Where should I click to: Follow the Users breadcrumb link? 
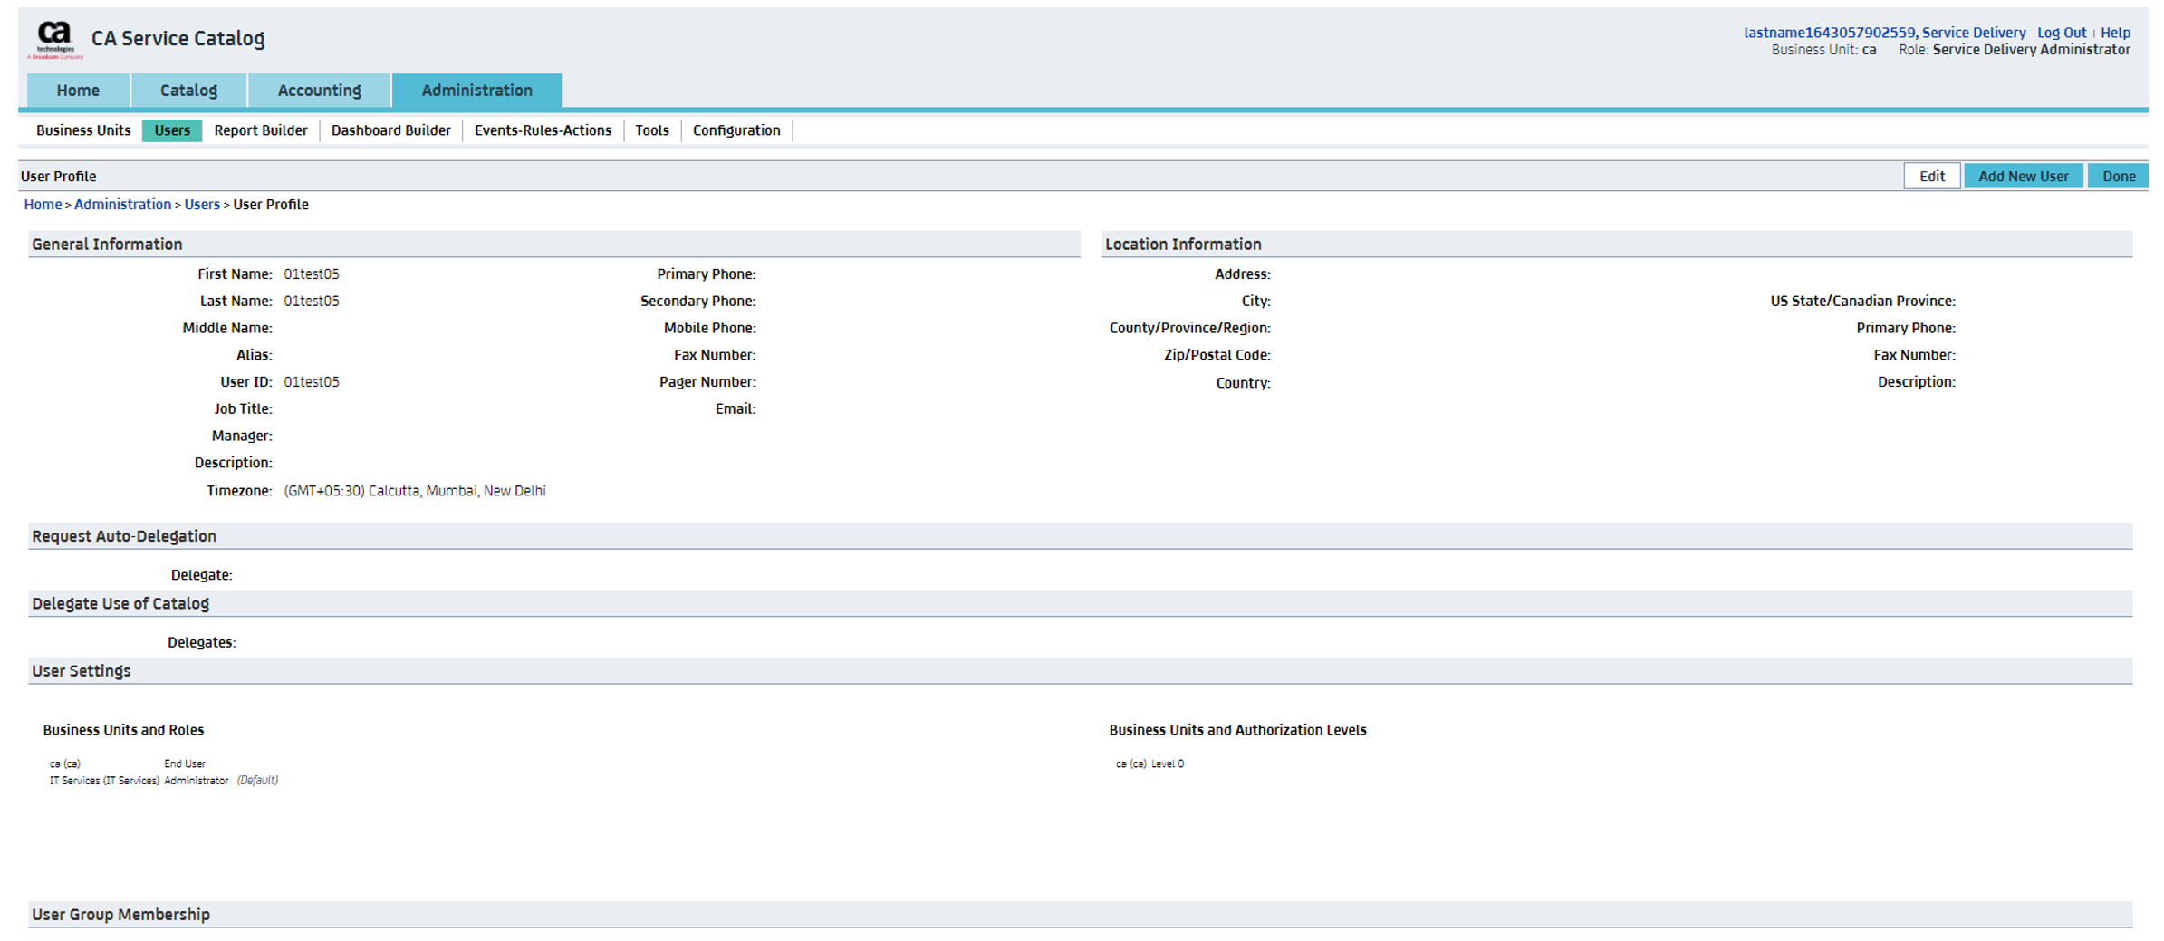point(202,205)
